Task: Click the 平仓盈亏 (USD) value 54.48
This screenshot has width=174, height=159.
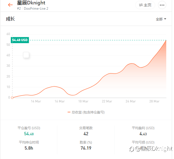Action: click(29, 134)
